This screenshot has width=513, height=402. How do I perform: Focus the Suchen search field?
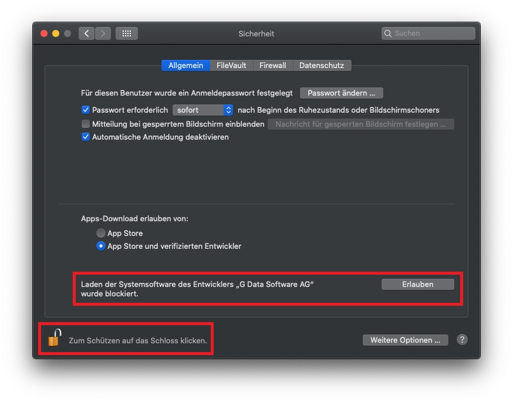[x=428, y=33]
